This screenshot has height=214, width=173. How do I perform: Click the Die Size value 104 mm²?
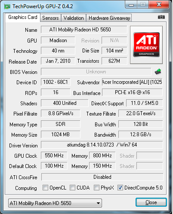coord(114,51)
